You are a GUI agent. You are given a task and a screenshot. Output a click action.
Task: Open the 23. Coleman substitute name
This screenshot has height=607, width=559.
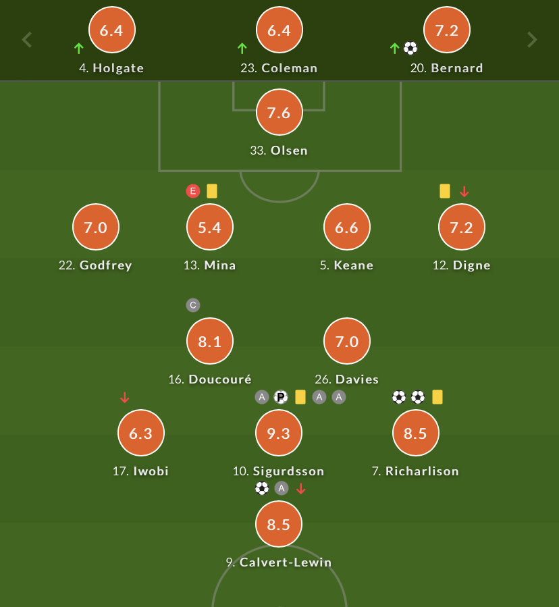279,68
